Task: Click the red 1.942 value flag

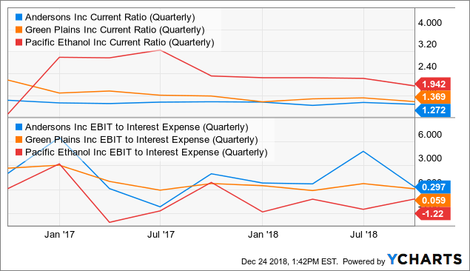Action: tap(433, 84)
